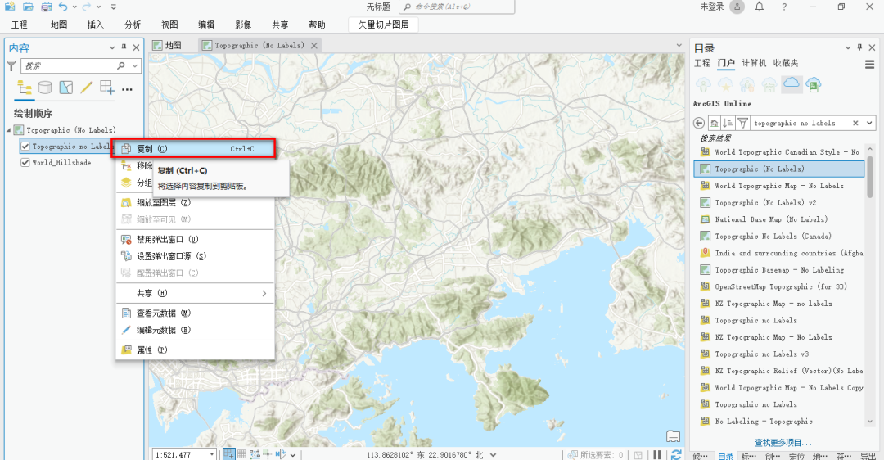884x460 pixels.
Task: Expand the Catalog search box dropdown
Action: (x=868, y=123)
